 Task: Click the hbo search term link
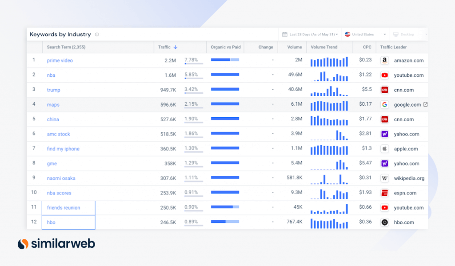click(51, 222)
